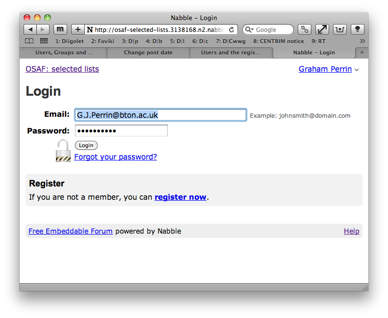
Task: Click the 'Forgot your password?' link
Action: point(115,157)
